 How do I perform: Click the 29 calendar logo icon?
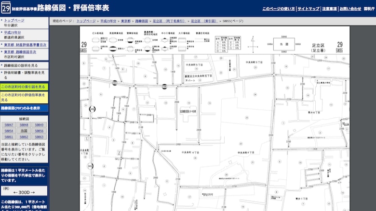pyautogui.click(x=6, y=8)
